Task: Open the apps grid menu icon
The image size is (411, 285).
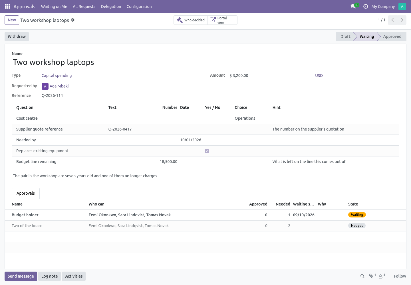Action: point(8,6)
